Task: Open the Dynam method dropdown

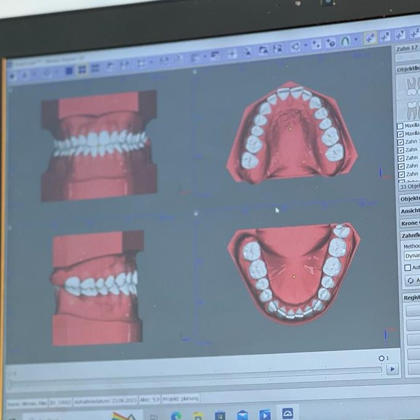Action: (x=411, y=255)
